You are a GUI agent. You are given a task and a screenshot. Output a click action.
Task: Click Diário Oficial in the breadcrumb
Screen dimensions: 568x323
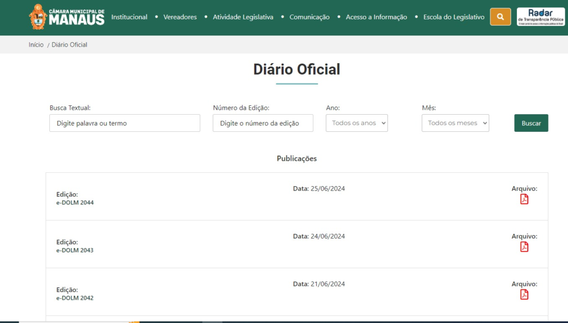(69, 45)
